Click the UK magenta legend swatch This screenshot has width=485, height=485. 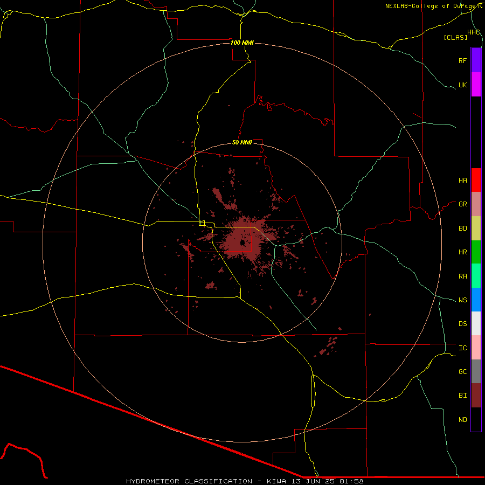(476, 85)
